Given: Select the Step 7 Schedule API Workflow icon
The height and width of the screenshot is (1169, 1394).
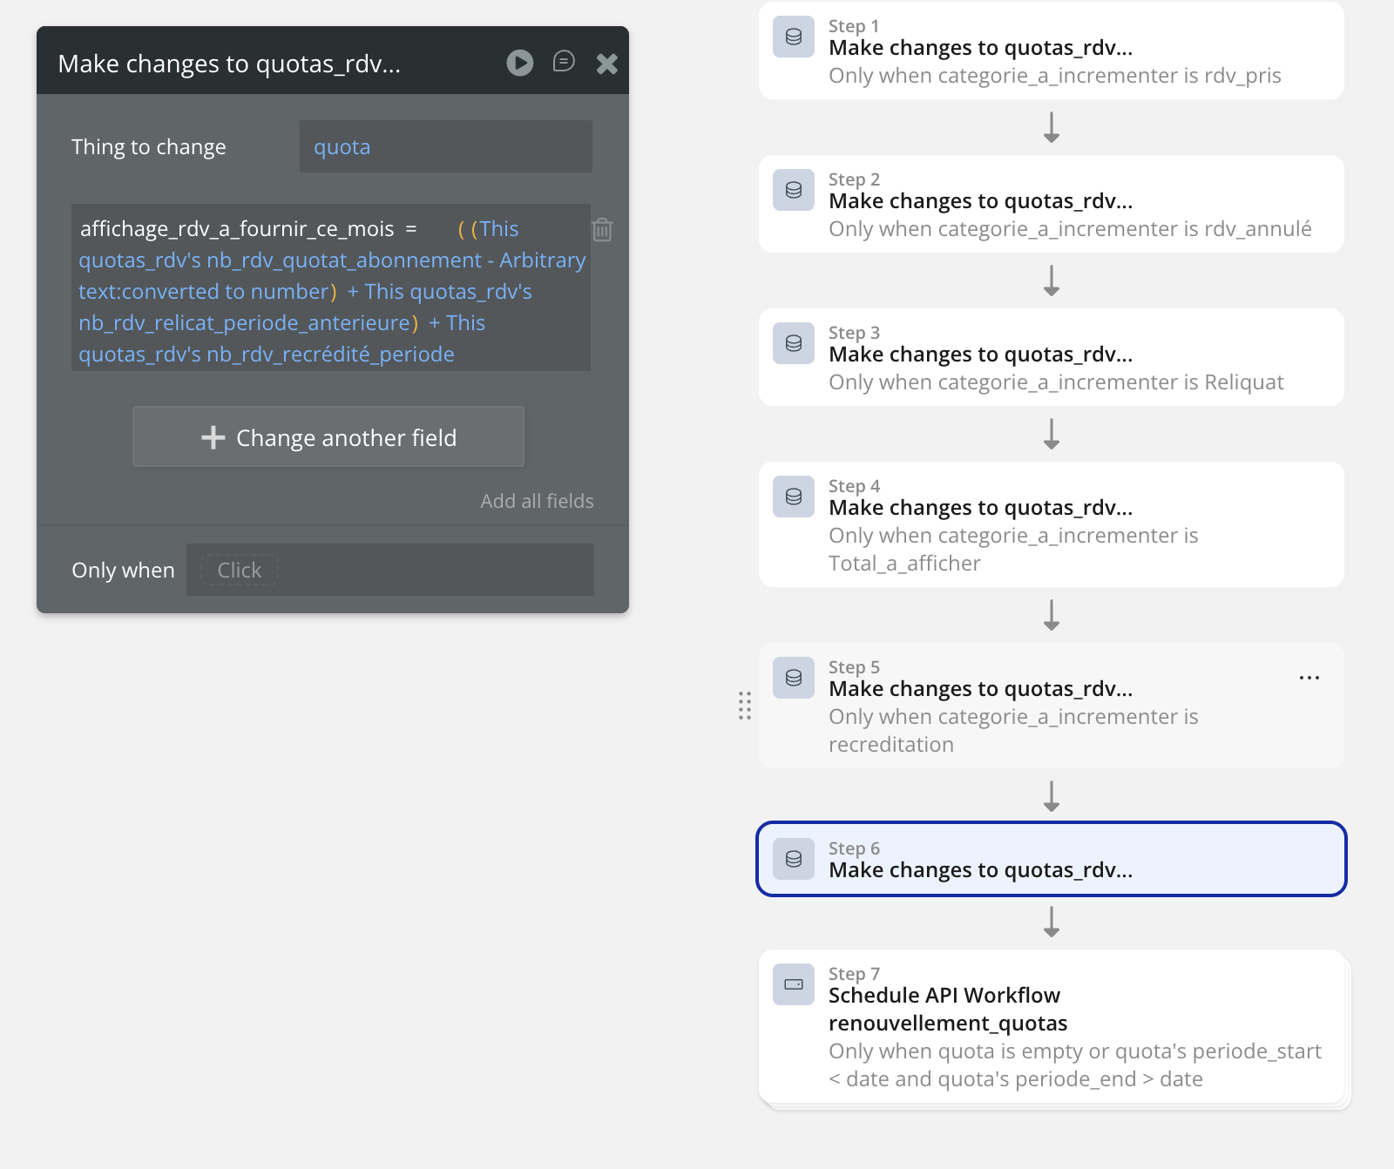Looking at the screenshot, I should coord(794,984).
